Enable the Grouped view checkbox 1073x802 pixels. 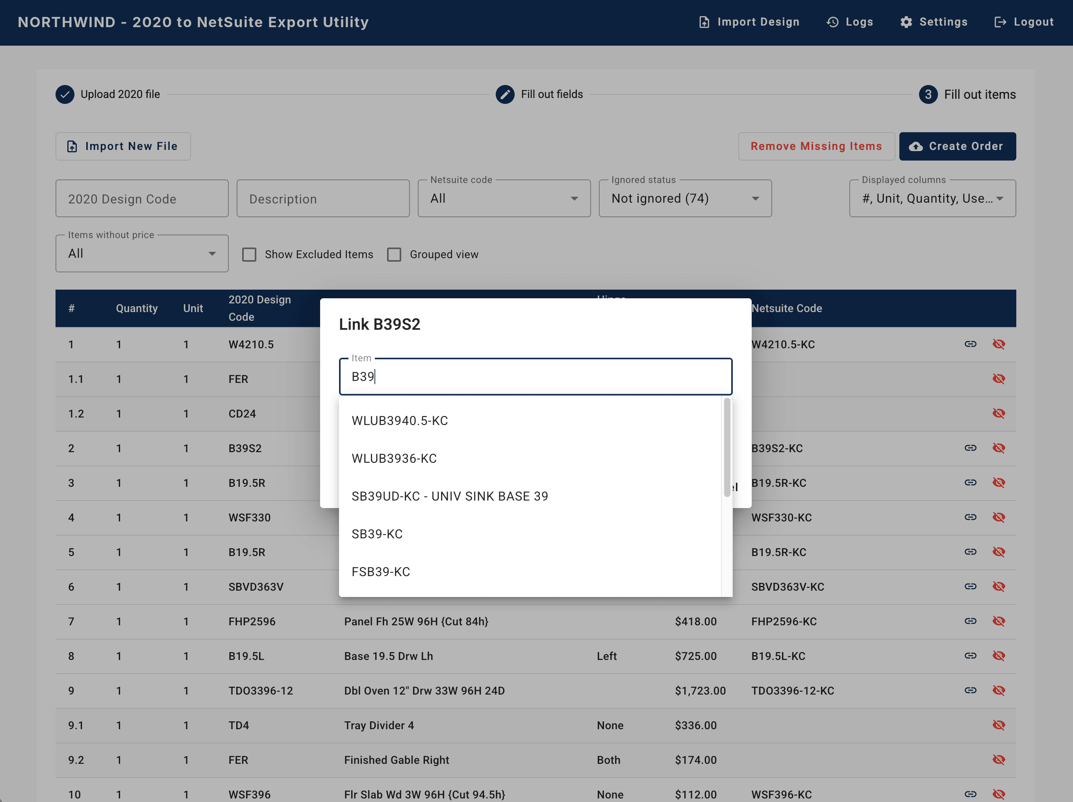click(394, 254)
